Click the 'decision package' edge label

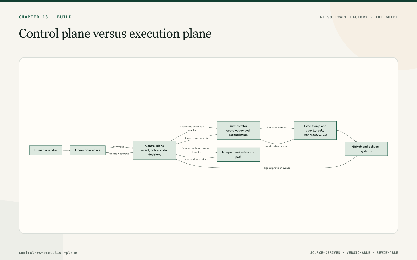119,154
